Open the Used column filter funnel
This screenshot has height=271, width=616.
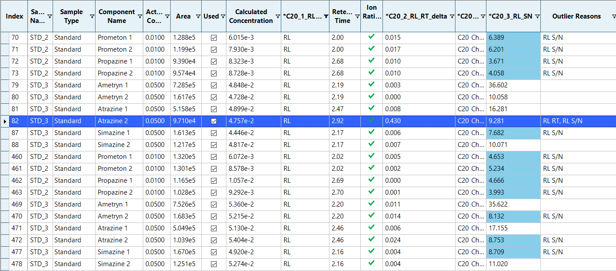pos(222,16)
